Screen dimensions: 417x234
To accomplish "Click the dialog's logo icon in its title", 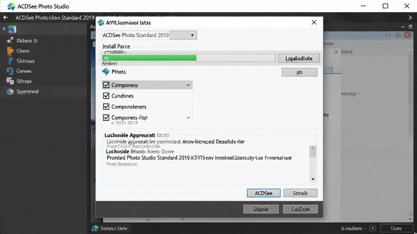I will click(x=101, y=23).
